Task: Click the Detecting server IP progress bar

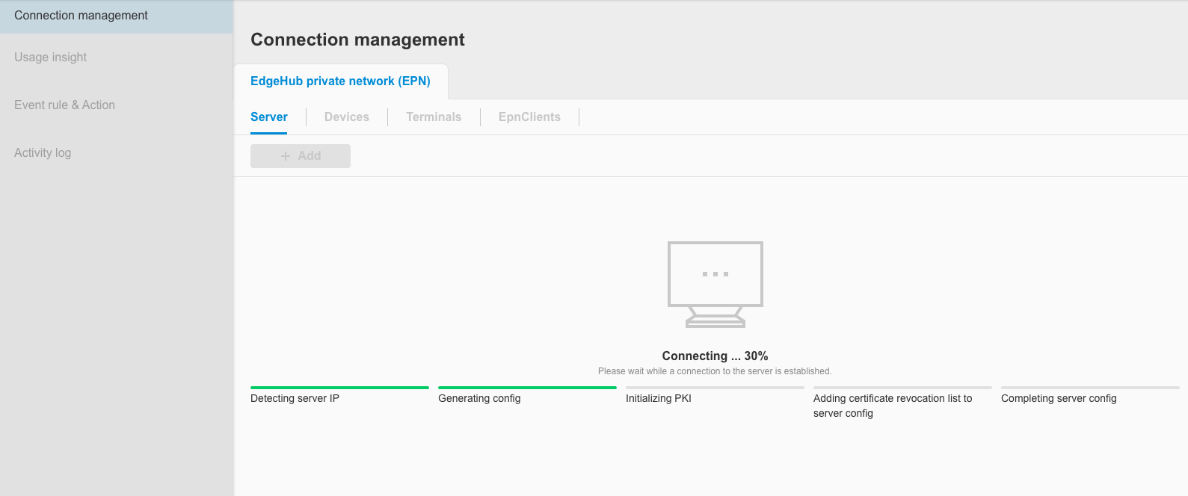Action: point(339,388)
